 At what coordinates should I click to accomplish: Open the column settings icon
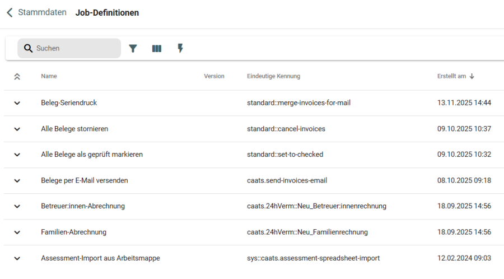(157, 49)
